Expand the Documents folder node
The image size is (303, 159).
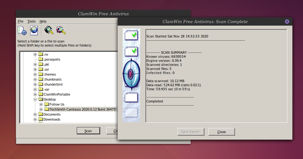(35, 115)
